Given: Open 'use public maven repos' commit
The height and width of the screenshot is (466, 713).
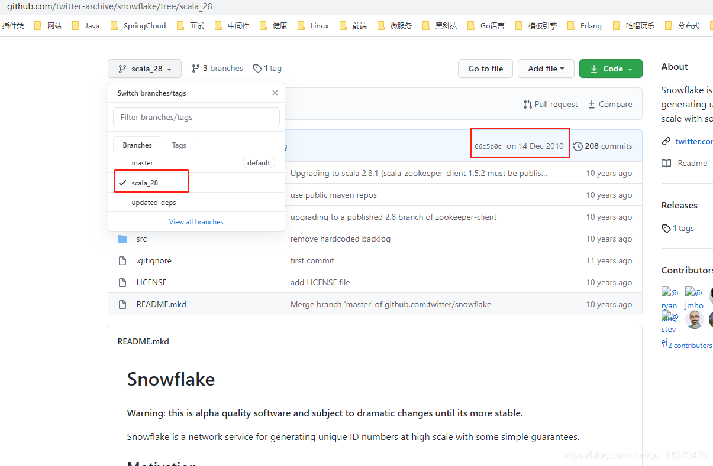Looking at the screenshot, I should [x=334, y=195].
